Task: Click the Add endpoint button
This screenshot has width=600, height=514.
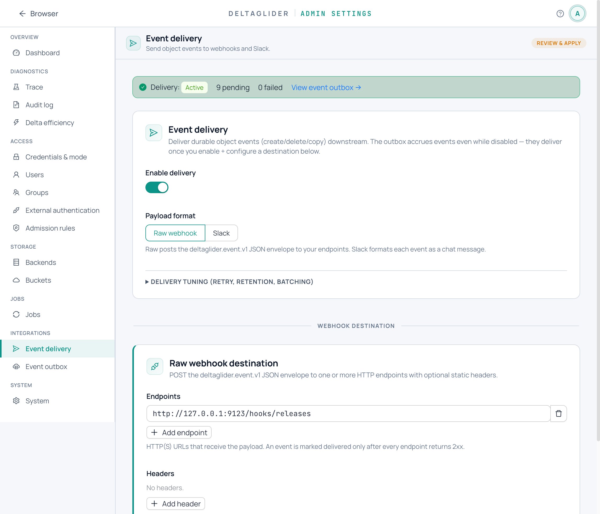Action: [x=179, y=432]
